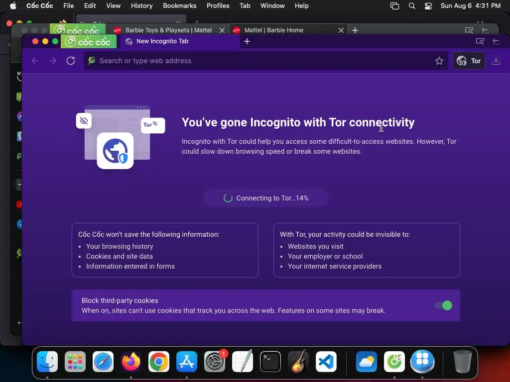The width and height of the screenshot is (510, 382).
Task: Open Control Center in the menu bar
Action: point(428,5)
